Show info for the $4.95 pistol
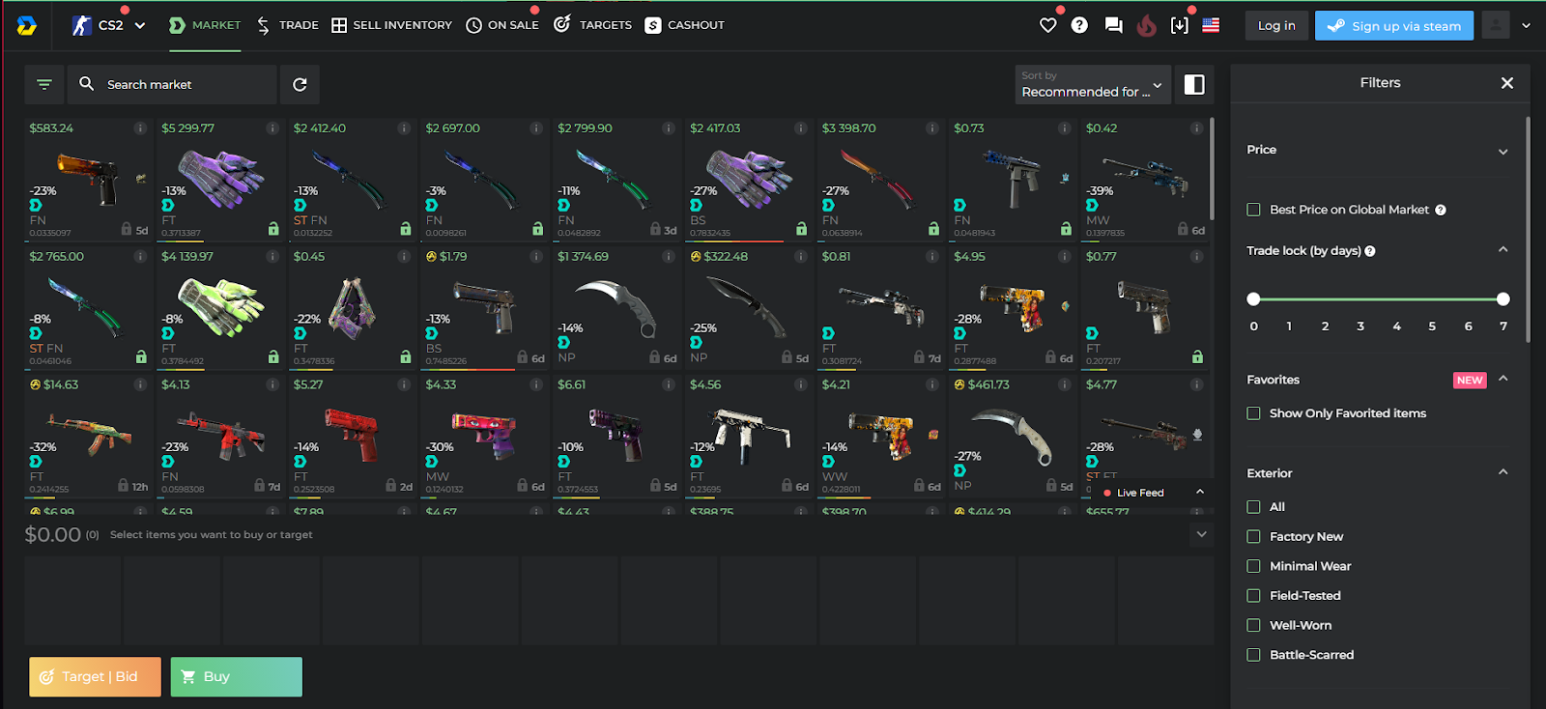This screenshot has height=709, width=1546. pos(1065,257)
